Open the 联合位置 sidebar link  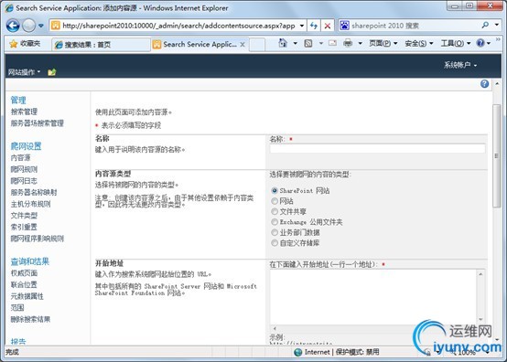24,284
